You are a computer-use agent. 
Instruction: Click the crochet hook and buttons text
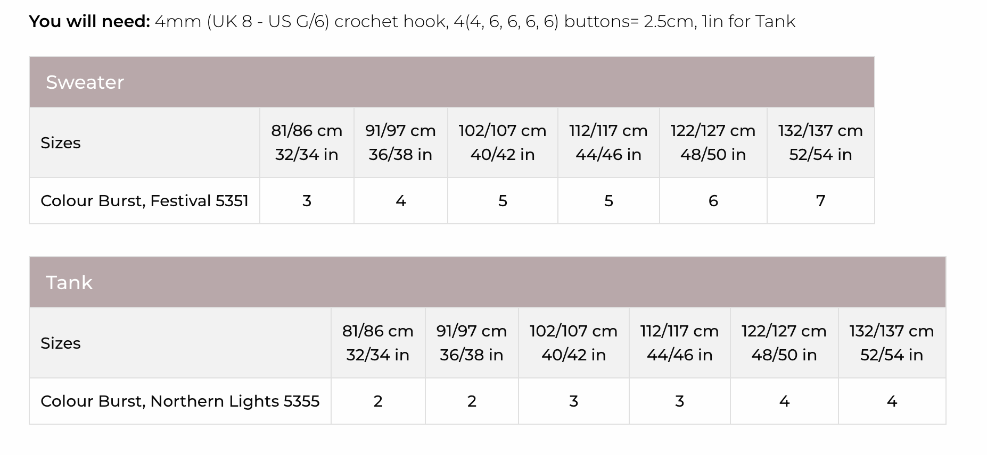pyautogui.click(x=475, y=21)
